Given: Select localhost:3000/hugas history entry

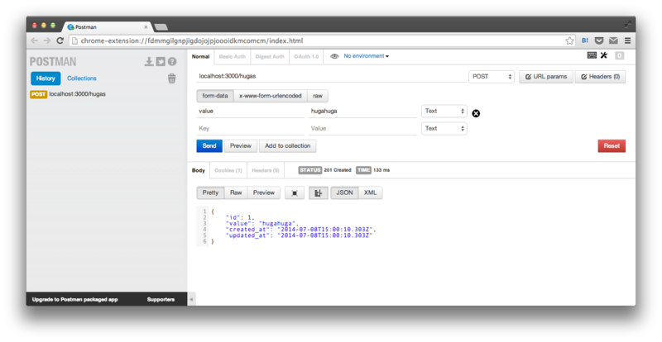Looking at the screenshot, I should pyautogui.click(x=77, y=94).
